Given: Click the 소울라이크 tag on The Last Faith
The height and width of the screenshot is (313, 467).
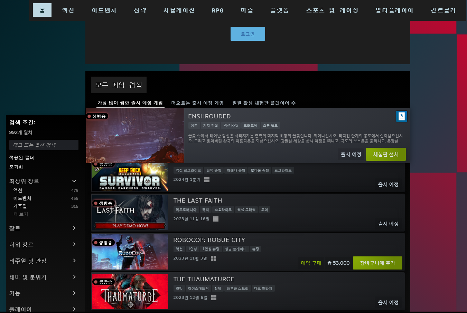Looking at the screenshot, I should pos(223,210).
